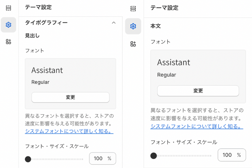Click the 見出し Assistant font card
This screenshot has height=168, width=252.
click(70, 84)
